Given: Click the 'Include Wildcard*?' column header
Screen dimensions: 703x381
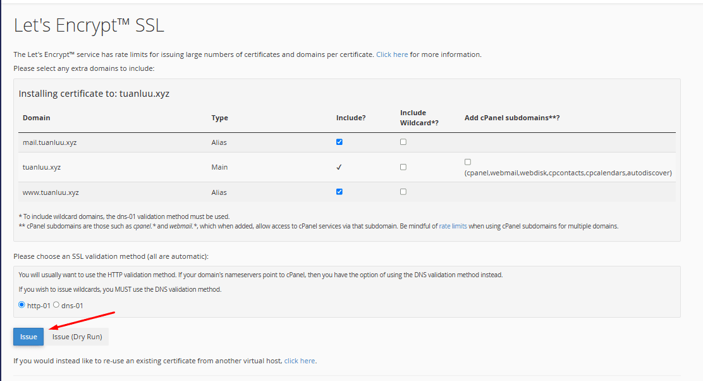Looking at the screenshot, I should tap(419, 118).
